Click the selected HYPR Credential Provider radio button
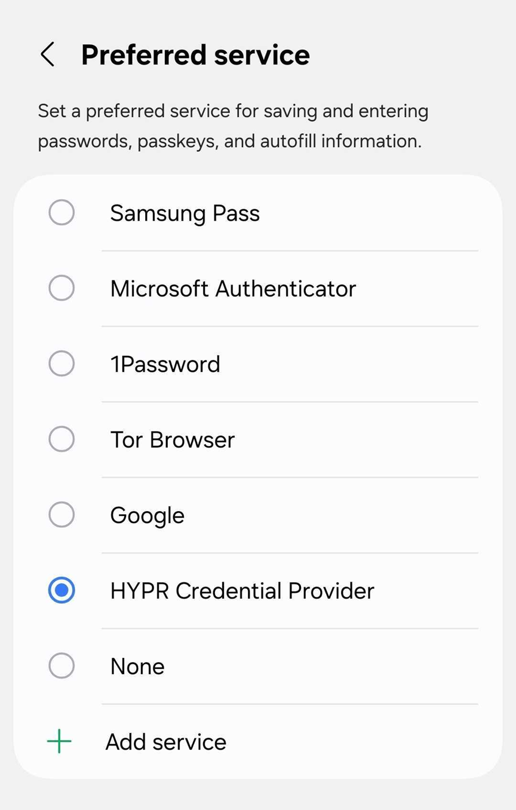 62,590
